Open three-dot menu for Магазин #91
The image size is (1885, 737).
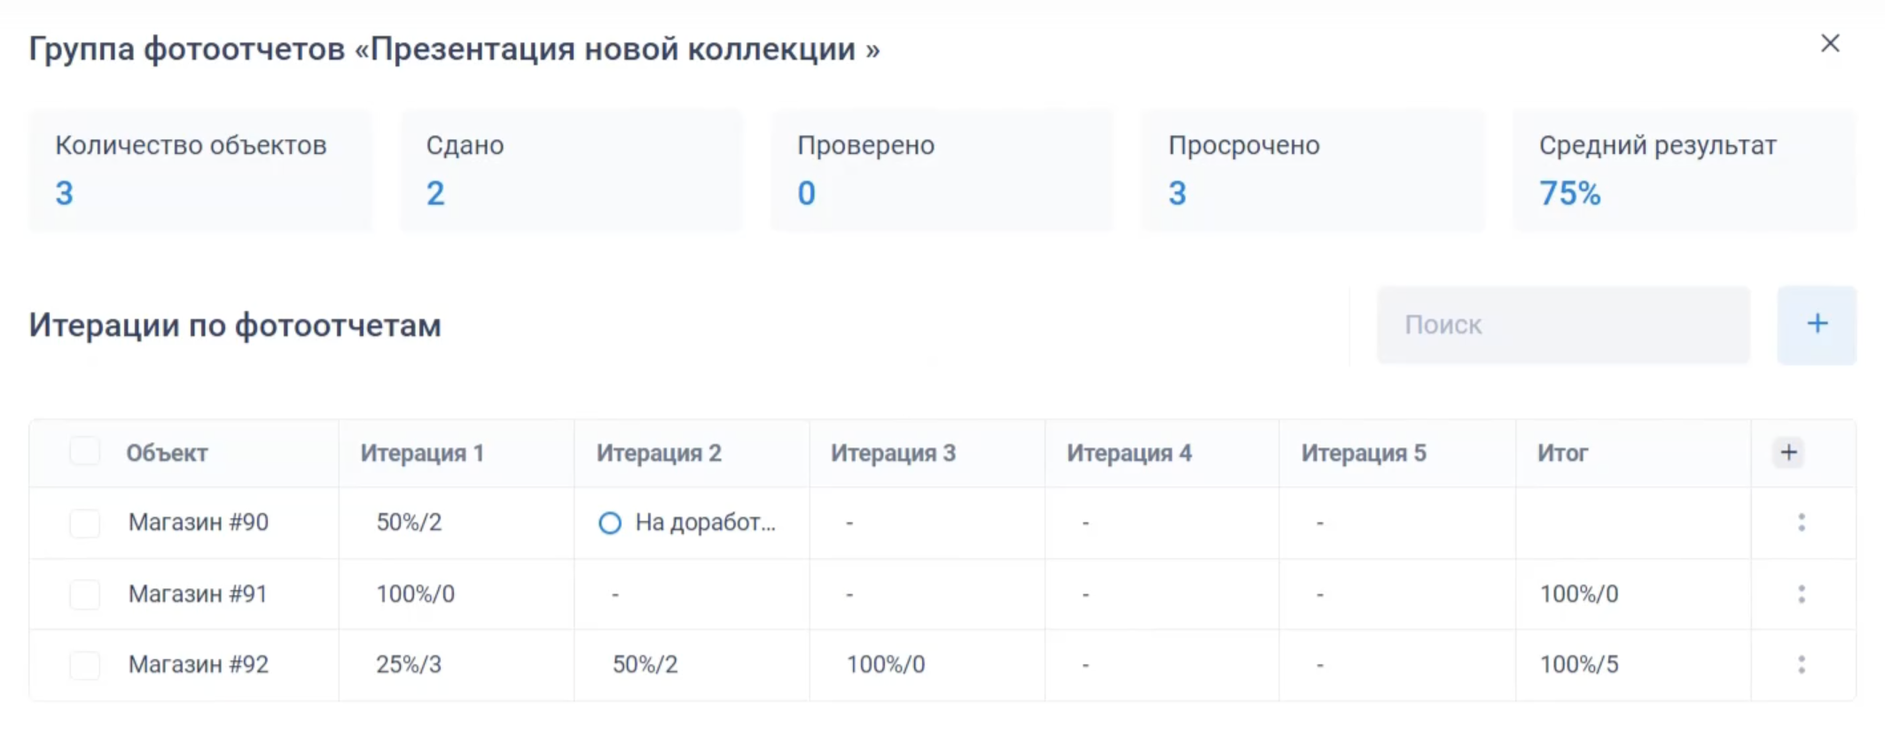(1801, 593)
